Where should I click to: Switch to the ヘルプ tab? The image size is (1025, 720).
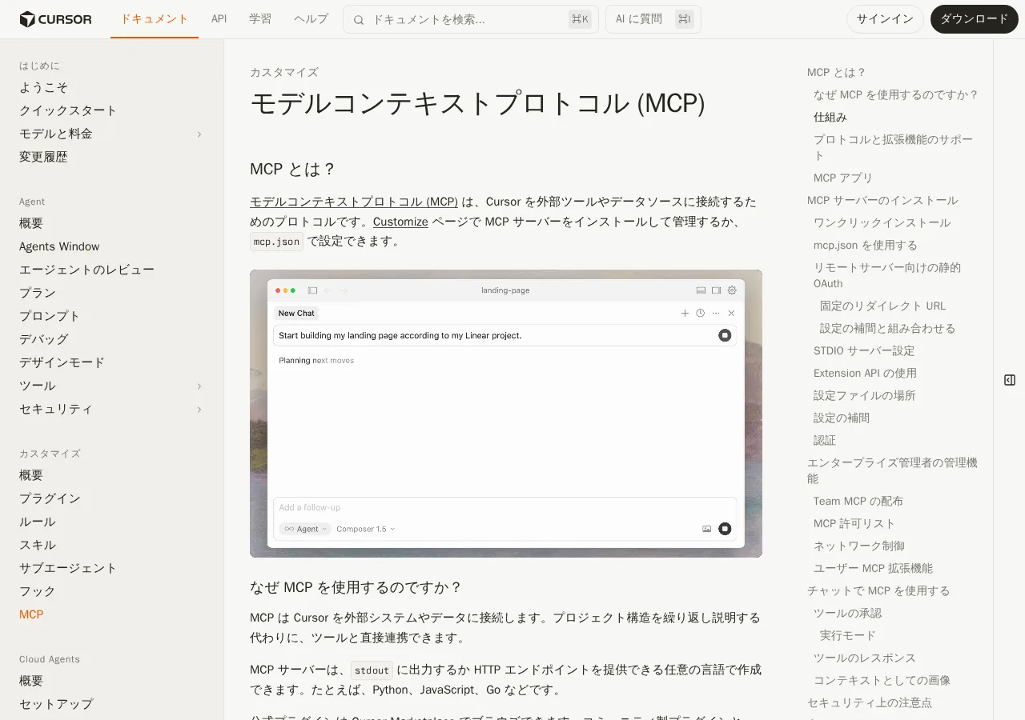(311, 19)
